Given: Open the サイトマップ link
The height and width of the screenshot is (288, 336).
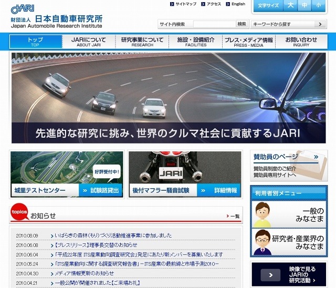Looking at the screenshot, I should click(186, 4).
